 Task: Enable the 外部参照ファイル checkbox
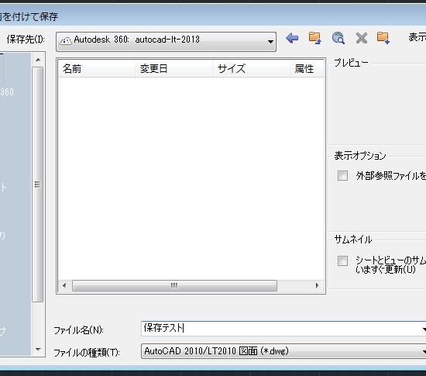pyautogui.click(x=342, y=176)
